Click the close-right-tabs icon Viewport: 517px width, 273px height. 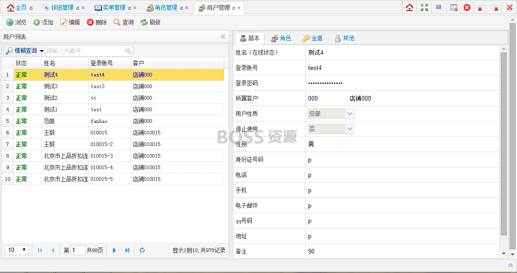pos(495,8)
